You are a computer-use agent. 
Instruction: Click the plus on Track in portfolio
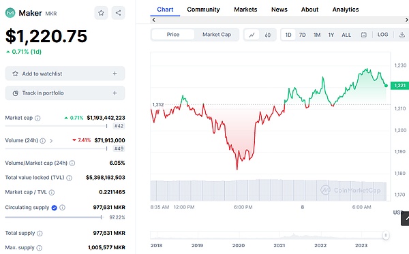[115, 93]
